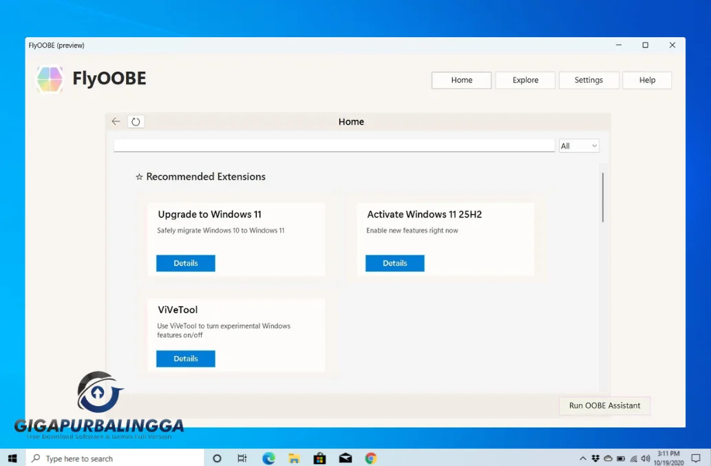This screenshot has width=711, height=466.
Task: Click the battery tray icon
Action: (621, 458)
